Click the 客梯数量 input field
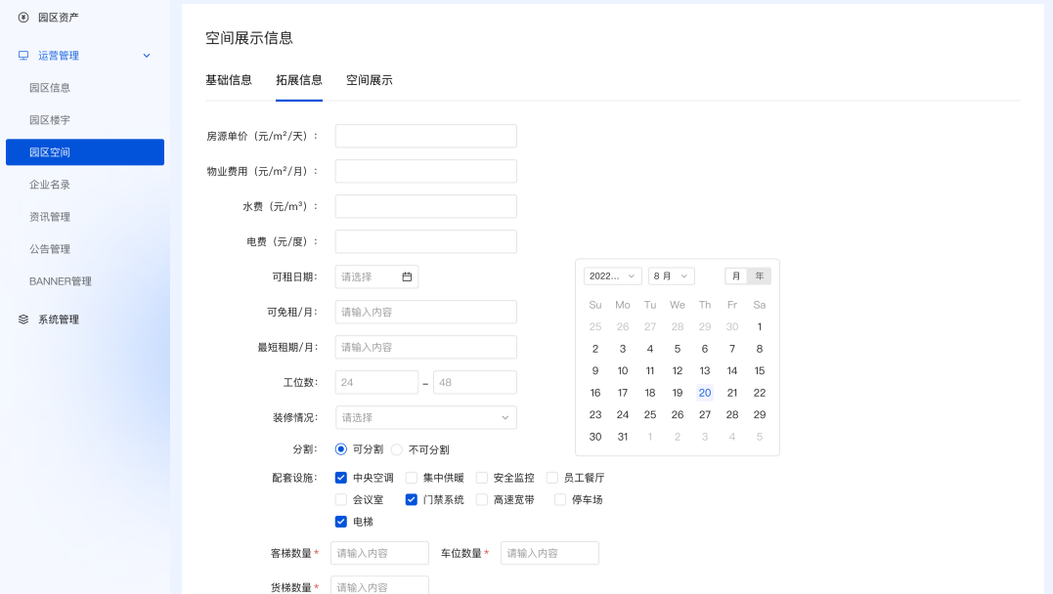 click(379, 553)
